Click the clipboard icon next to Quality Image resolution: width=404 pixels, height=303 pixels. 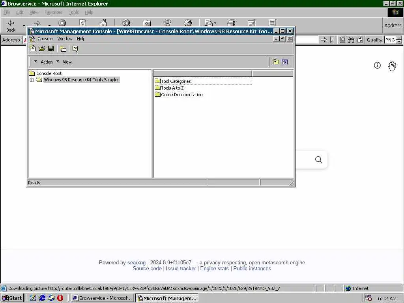[360, 40]
